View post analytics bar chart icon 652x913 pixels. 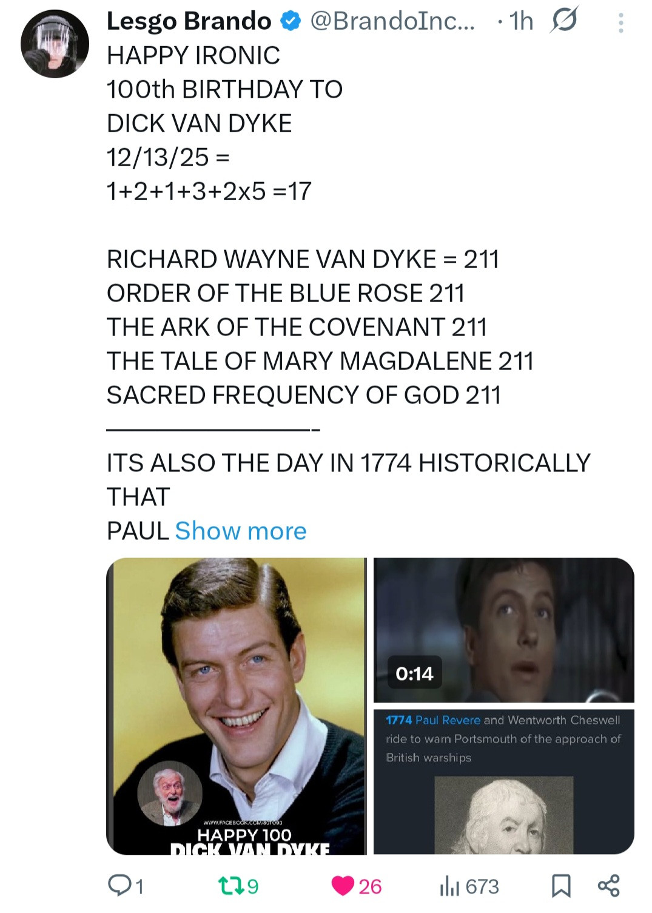coord(449,886)
